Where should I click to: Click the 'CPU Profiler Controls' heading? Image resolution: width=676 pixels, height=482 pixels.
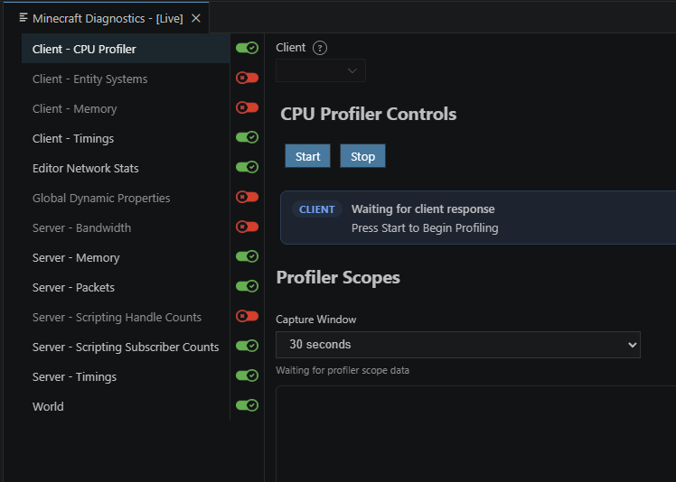[x=368, y=114]
